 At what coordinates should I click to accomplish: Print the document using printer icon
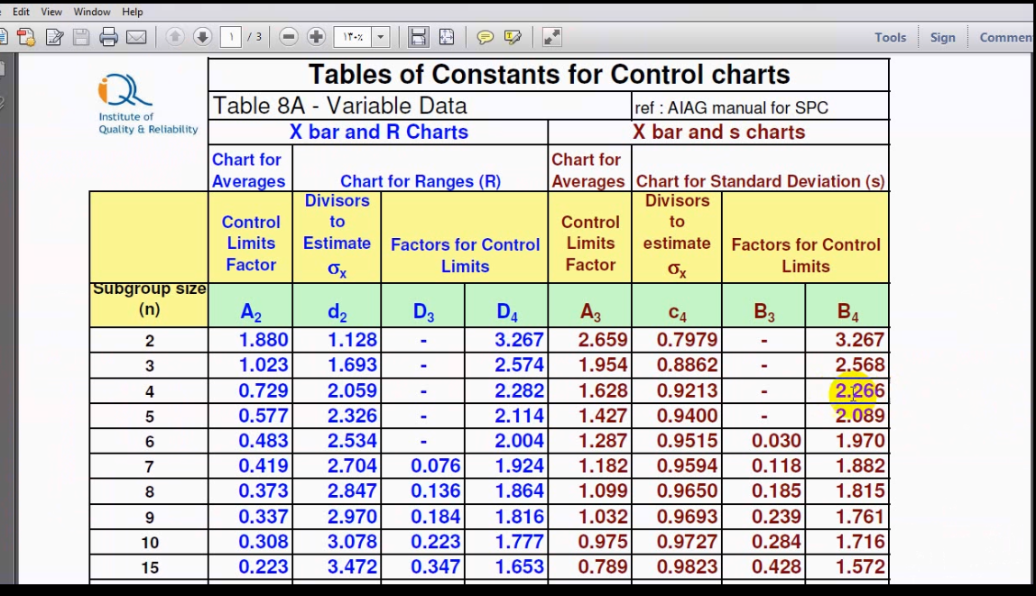click(109, 37)
